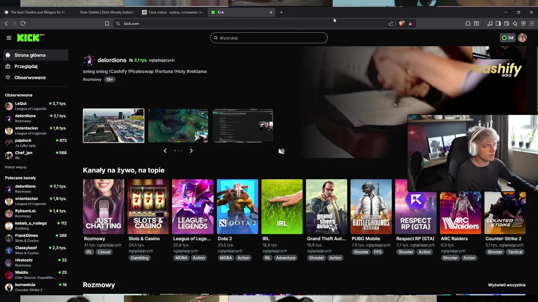Select the dark screen stream thumbnail
This screenshot has width=538, height=302.
click(x=243, y=126)
